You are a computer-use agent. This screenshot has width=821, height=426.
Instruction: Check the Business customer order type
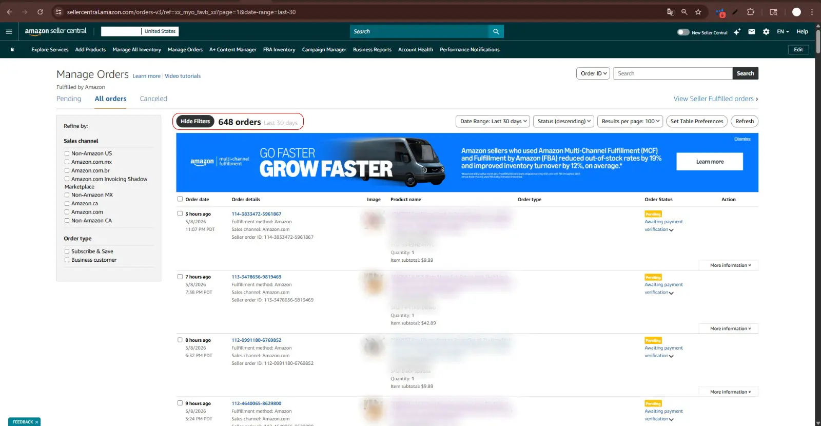point(67,260)
